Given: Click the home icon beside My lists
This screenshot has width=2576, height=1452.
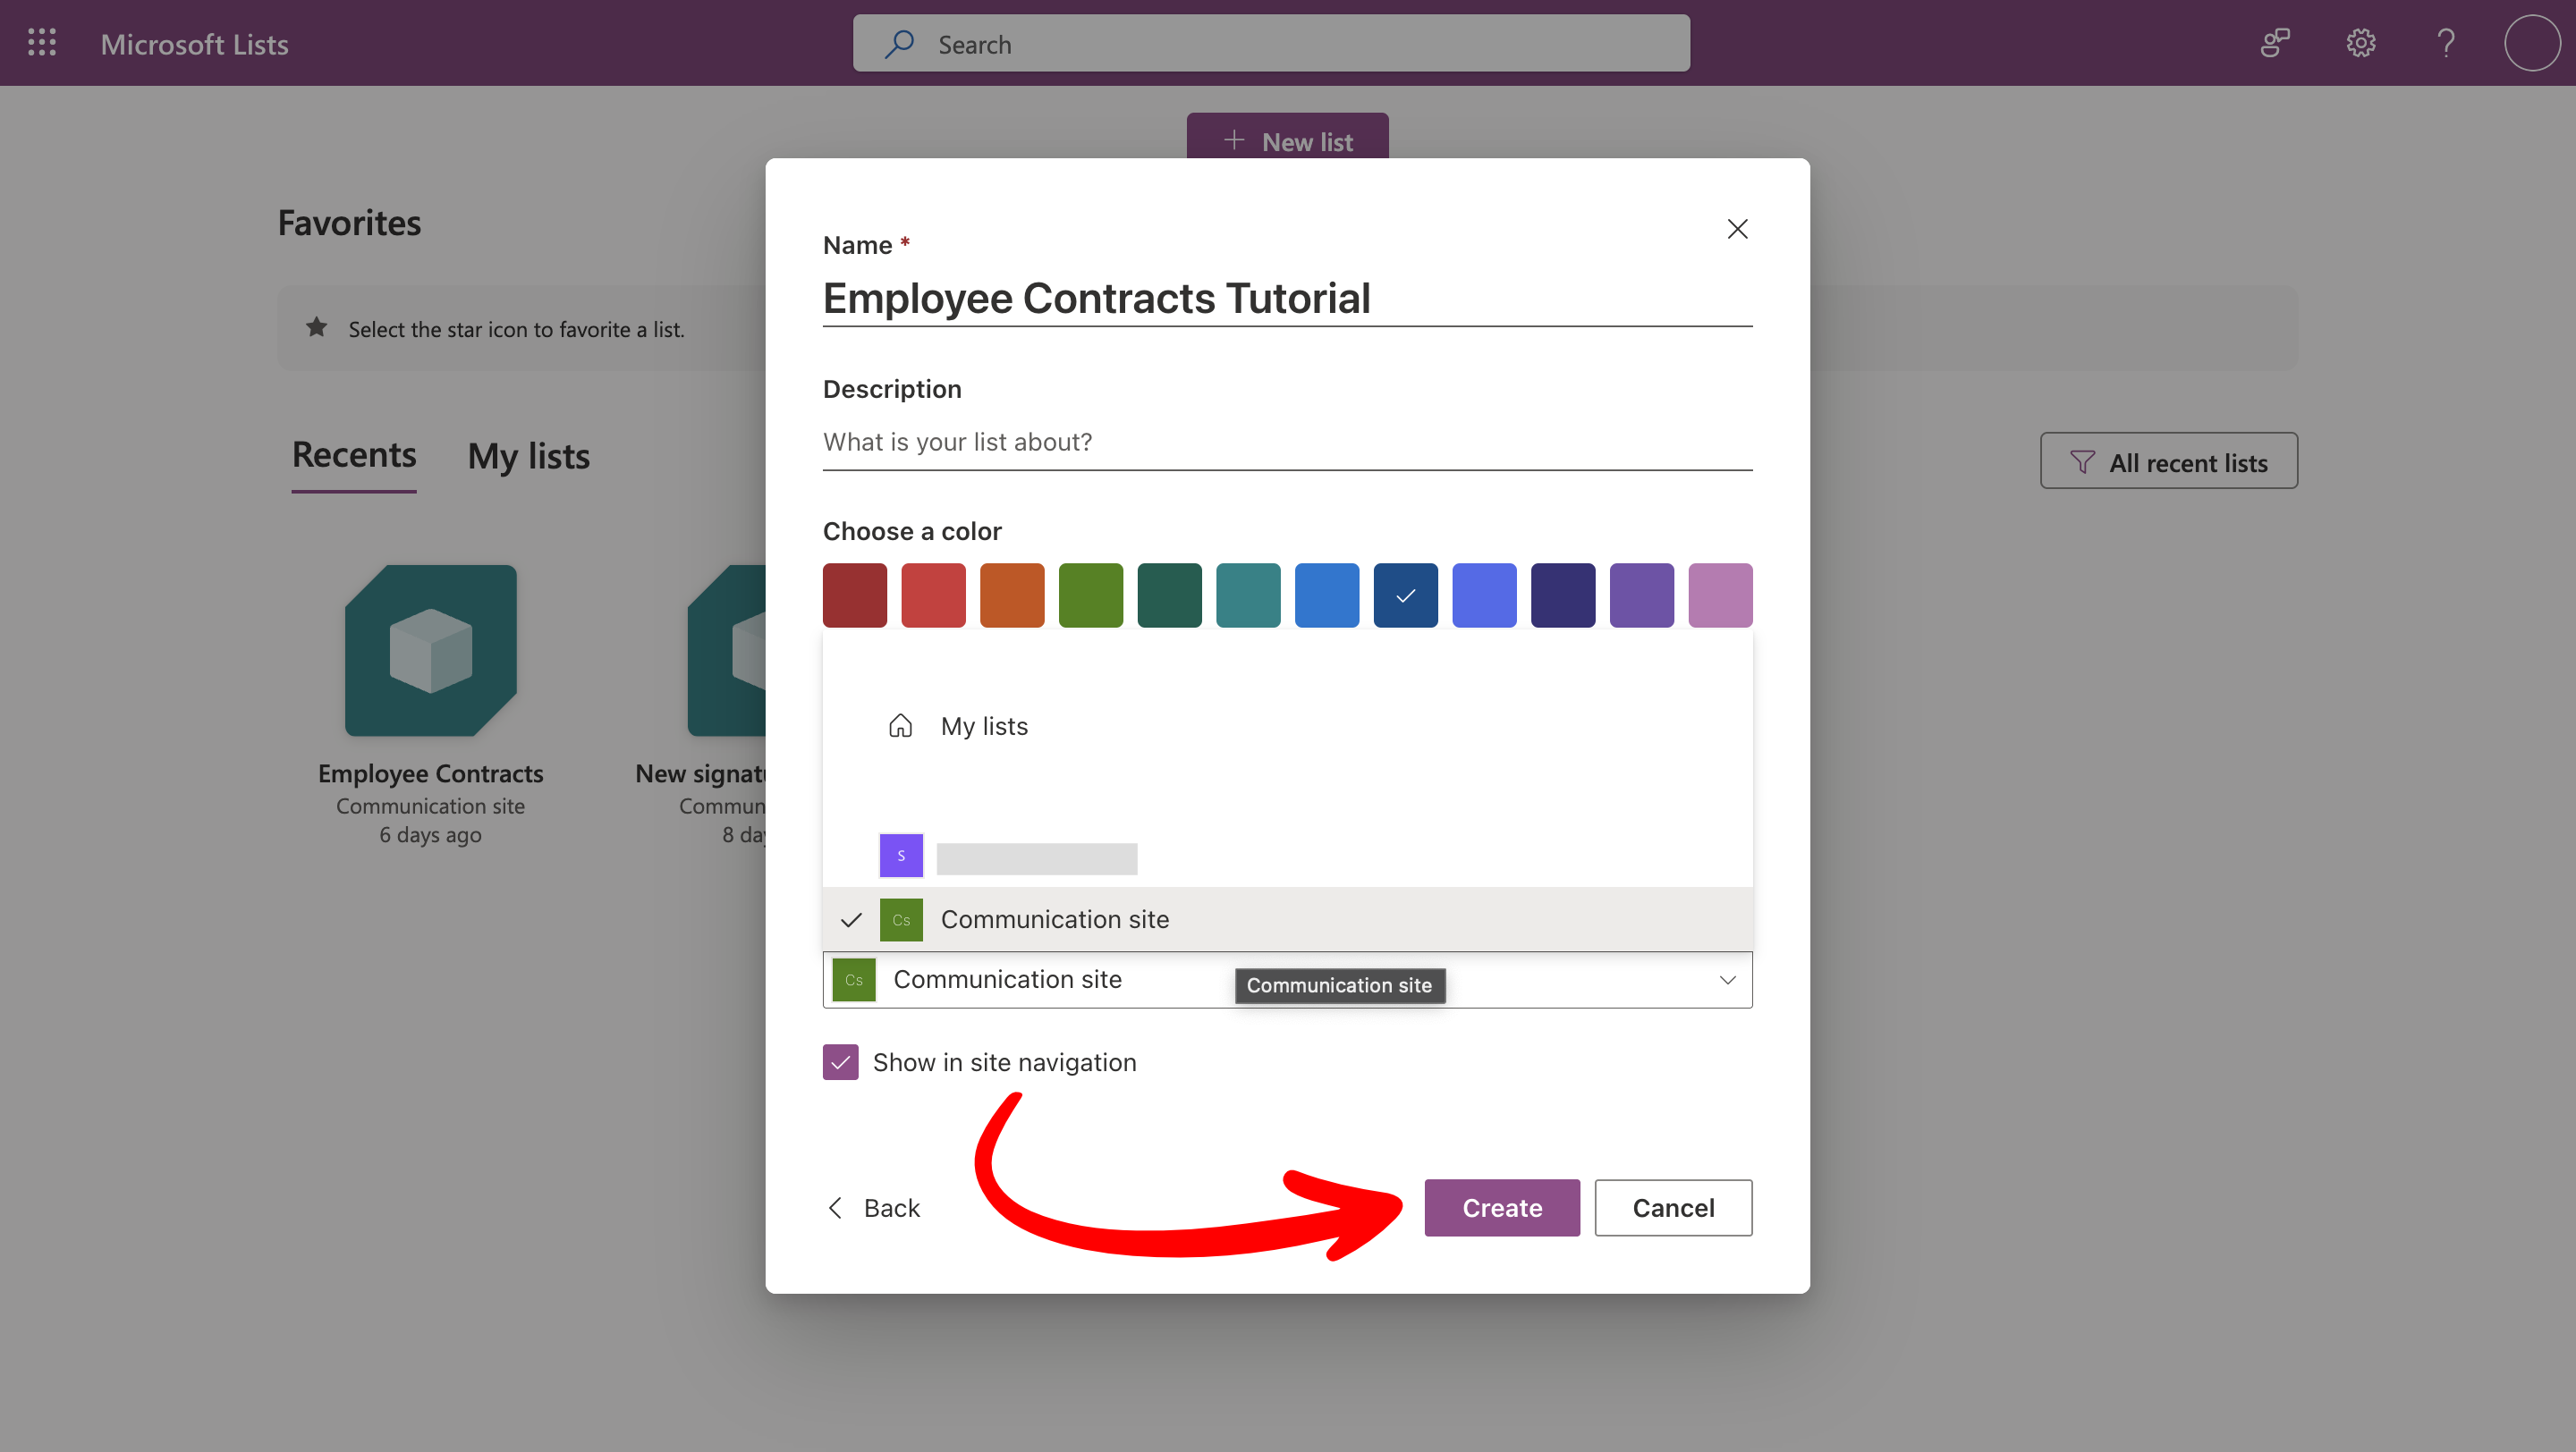Looking at the screenshot, I should click(900, 725).
